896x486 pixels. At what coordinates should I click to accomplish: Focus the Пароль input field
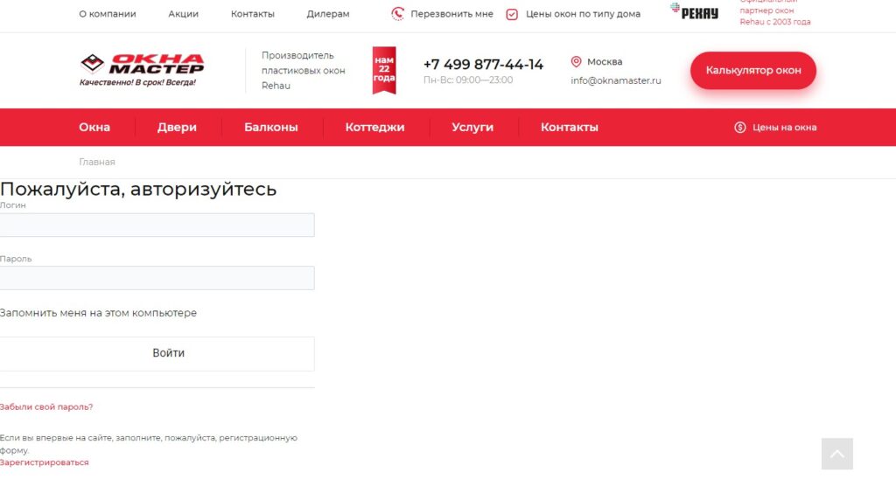click(x=157, y=278)
